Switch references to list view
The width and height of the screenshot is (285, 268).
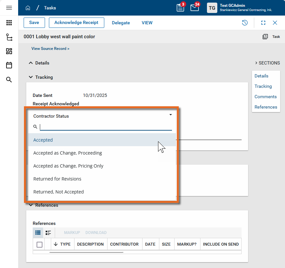pos(38,233)
